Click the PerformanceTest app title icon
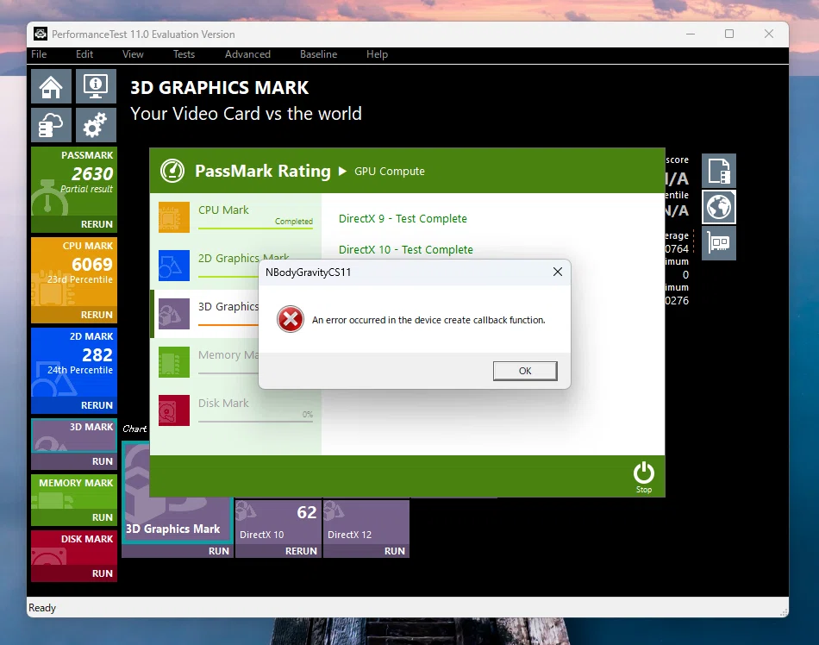 click(41, 34)
